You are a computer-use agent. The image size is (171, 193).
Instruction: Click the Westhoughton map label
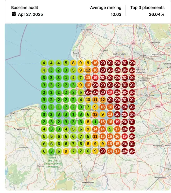pyautogui.click(x=159, y=54)
